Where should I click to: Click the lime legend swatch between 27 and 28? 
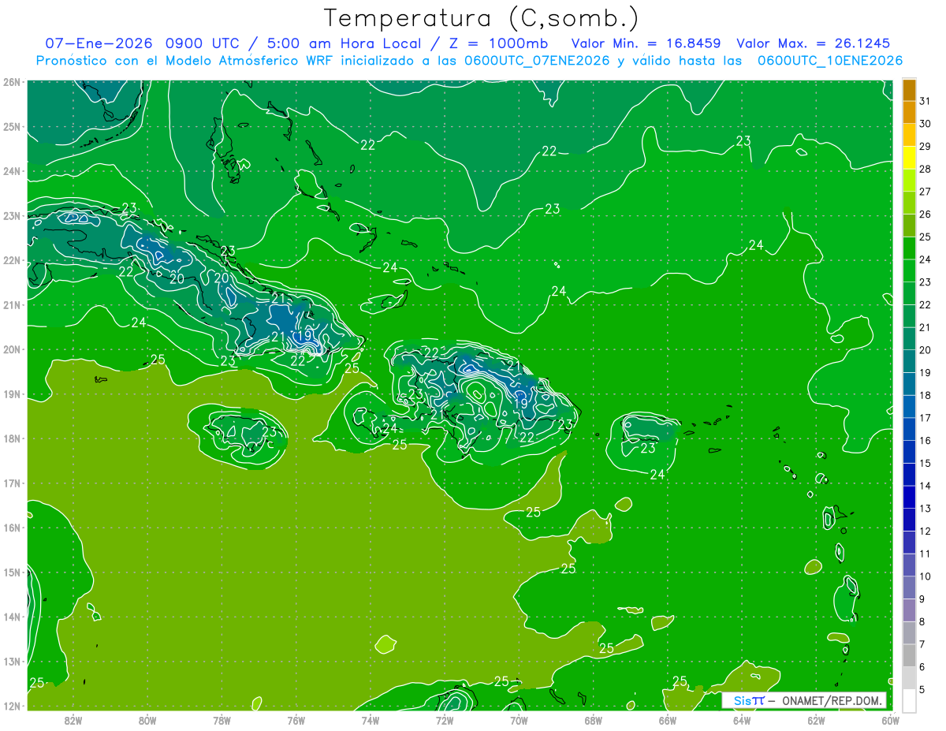coord(909,181)
